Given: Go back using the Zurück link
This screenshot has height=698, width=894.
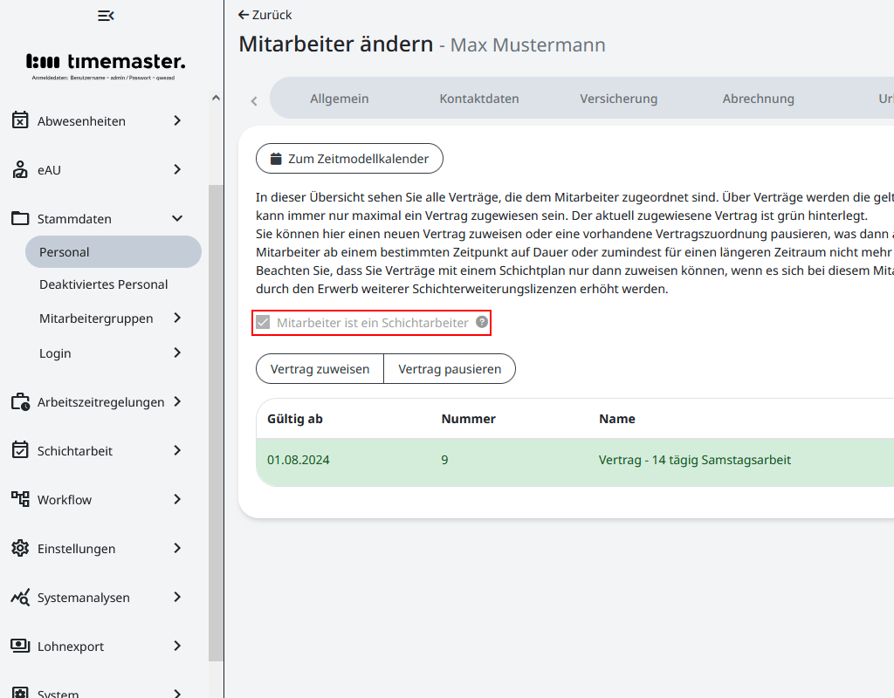Looking at the screenshot, I should (x=264, y=15).
